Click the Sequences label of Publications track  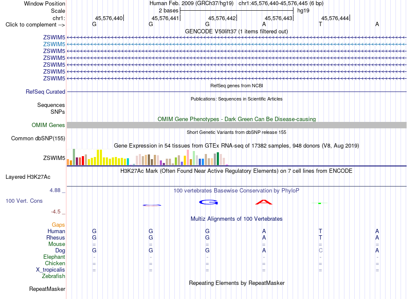click(x=51, y=105)
